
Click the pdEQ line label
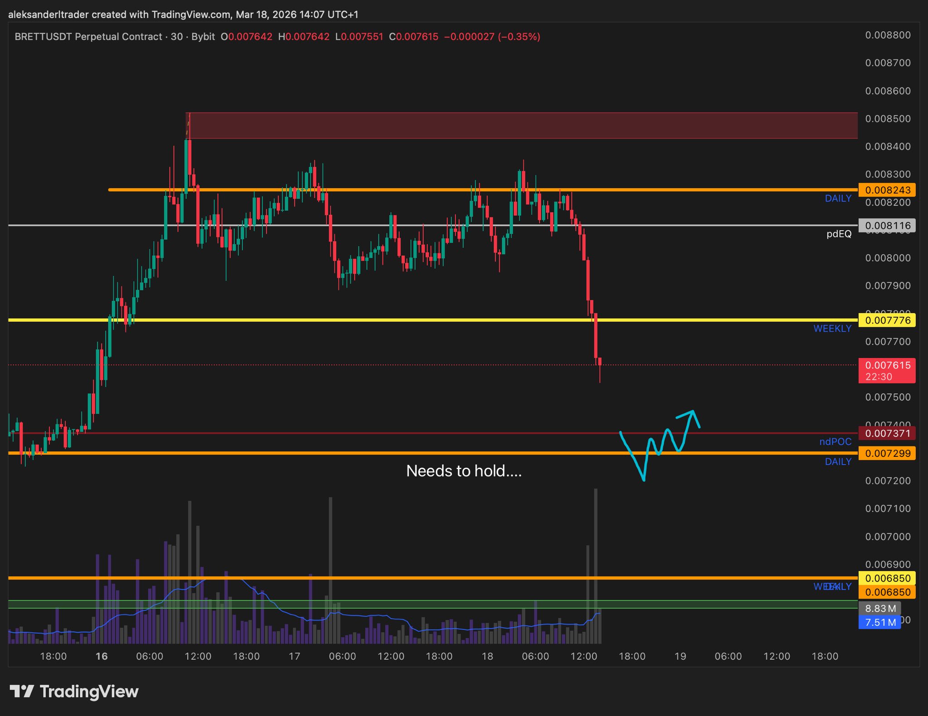pos(839,234)
